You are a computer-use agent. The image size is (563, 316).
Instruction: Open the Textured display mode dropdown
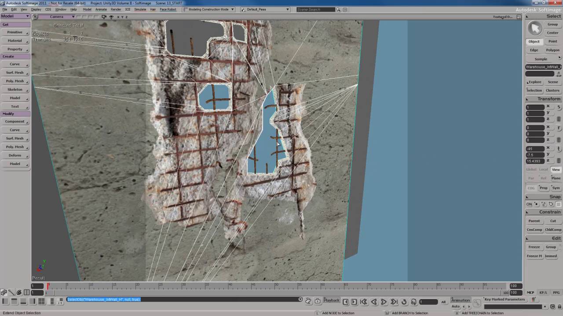tap(503, 17)
